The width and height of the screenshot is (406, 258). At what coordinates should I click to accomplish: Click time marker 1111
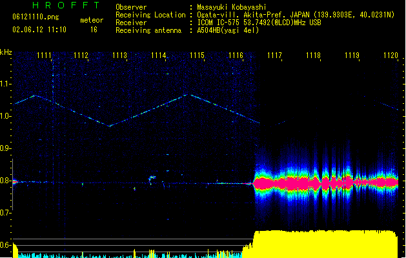[x=44, y=55]
